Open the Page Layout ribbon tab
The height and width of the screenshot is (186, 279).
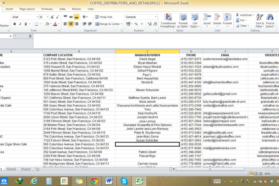(x=27, y=9)
